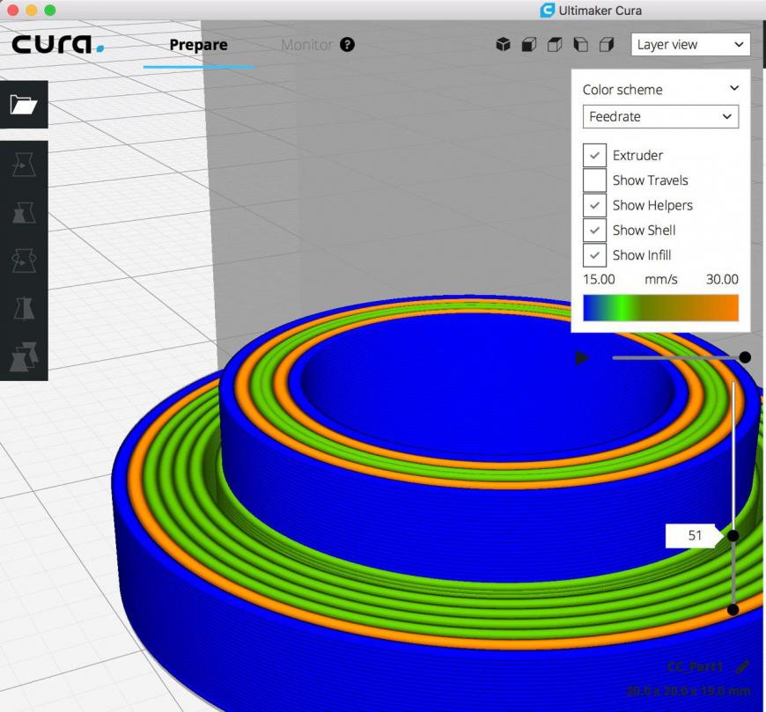Maximize the window with the green button
Screen dimensions: 766x712
pyautogui.click(x=50, y=11)
